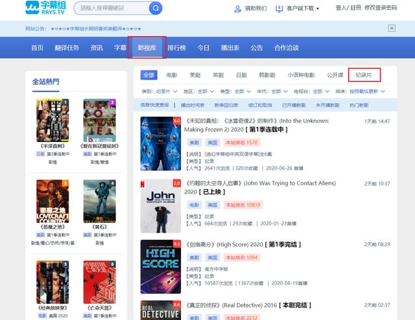415x320 pixels.
Task: Click the 热门新剧 quick link
Action: click(x=359, y=105)
